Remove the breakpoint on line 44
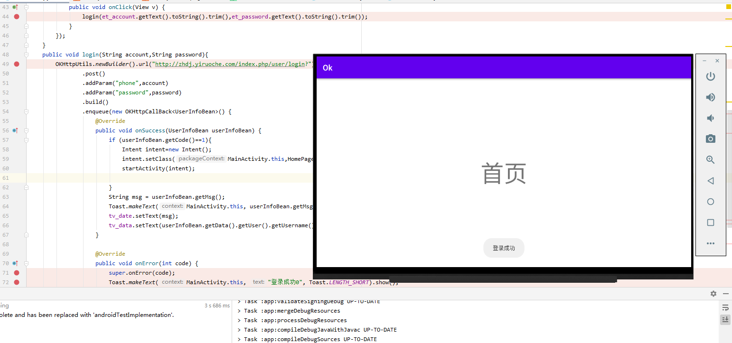The height and width of the screenshot is (343, 732). coord(17,17)
